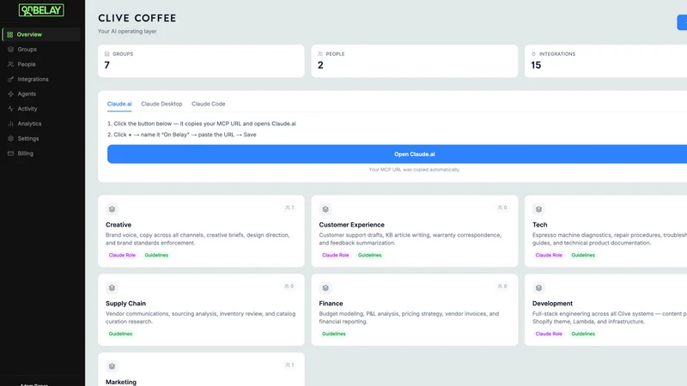687x386 pixels.
Task: Click the On Belay logo
Action: [41, 10]
